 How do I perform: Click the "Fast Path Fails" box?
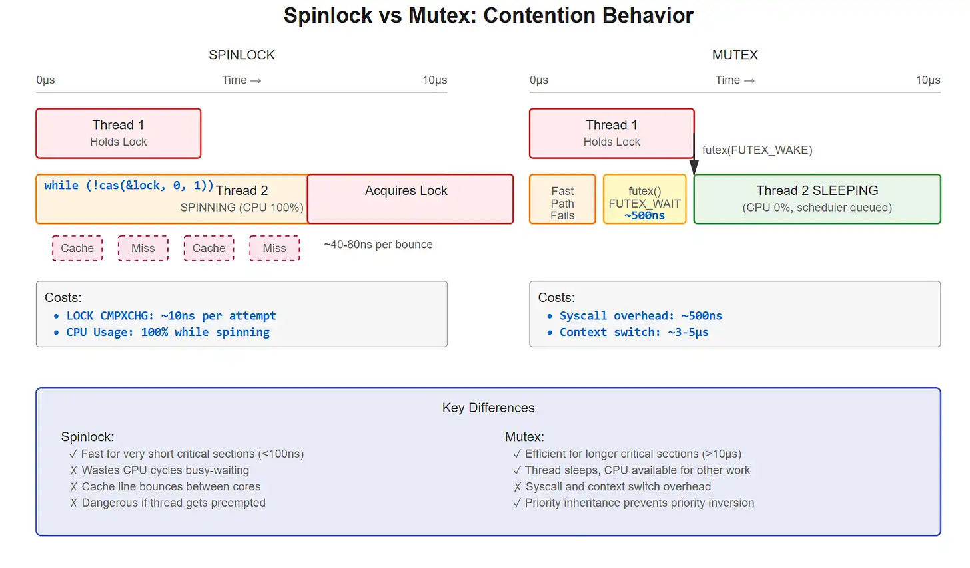click(x=562, y=199)
